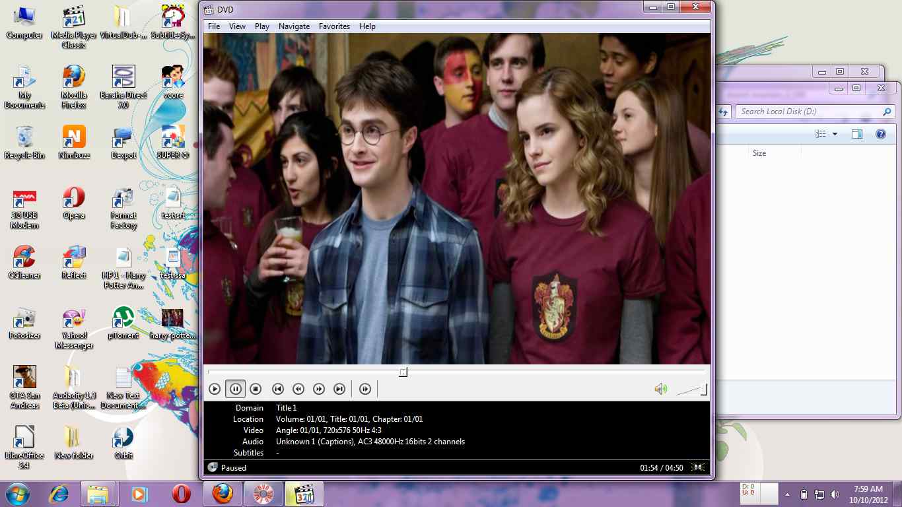Screen dimensions: 902x507
Task: Select the Dexpot desktop icon
Action: coord(123,143)
